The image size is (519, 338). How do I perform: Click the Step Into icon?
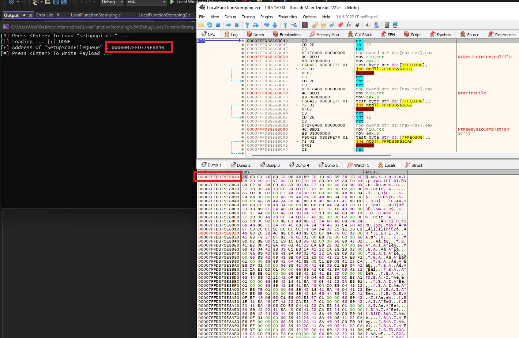point(247,25)
